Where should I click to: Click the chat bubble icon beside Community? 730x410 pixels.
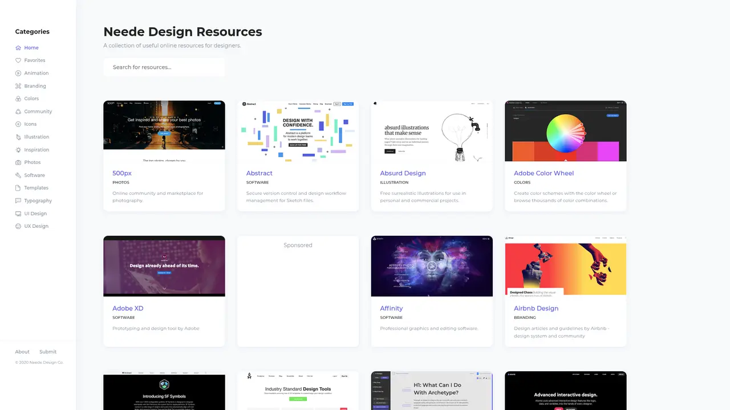pyautogui.click(x=18, y=112)
